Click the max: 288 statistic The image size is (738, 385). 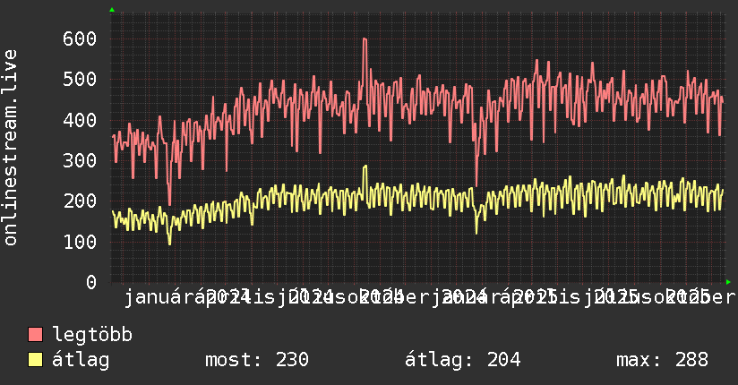click(x=662, y=360)
